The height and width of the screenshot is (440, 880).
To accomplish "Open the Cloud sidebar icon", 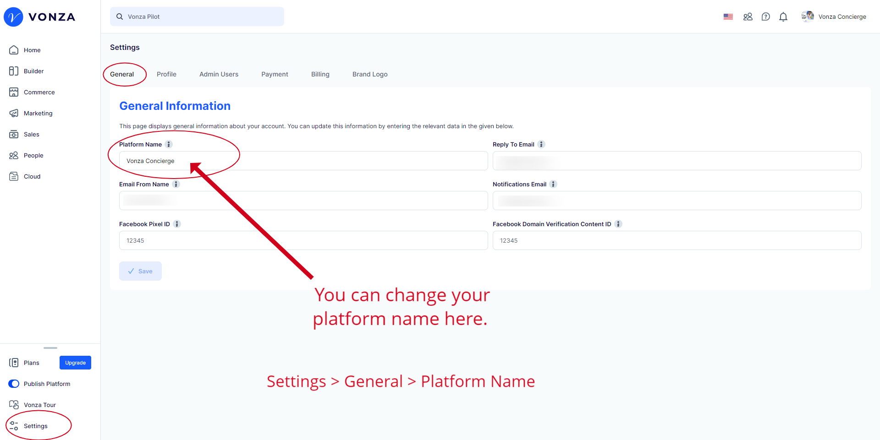I will tap(14, 176).
